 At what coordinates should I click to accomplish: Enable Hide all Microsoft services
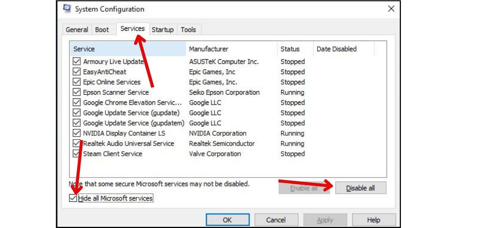[74, 198]
